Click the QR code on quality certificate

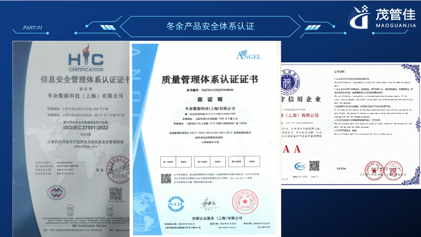pos(166,178)
